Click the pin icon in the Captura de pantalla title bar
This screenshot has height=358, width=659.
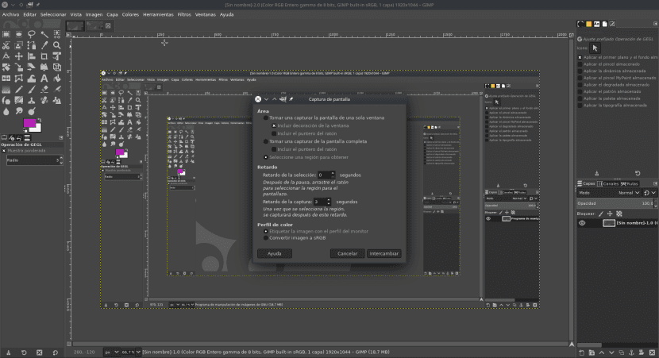pos(291,99)
